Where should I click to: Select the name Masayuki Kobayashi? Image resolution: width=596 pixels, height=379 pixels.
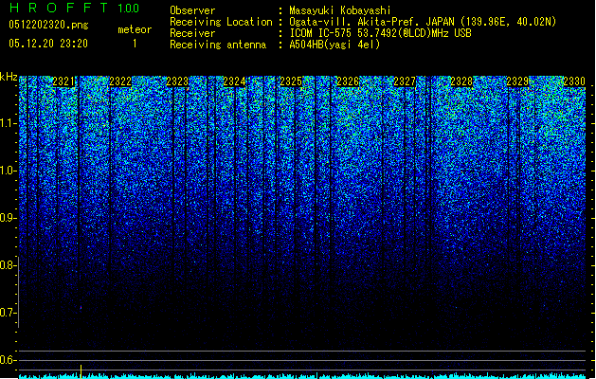pyautogui.click(x=340, y=10)
